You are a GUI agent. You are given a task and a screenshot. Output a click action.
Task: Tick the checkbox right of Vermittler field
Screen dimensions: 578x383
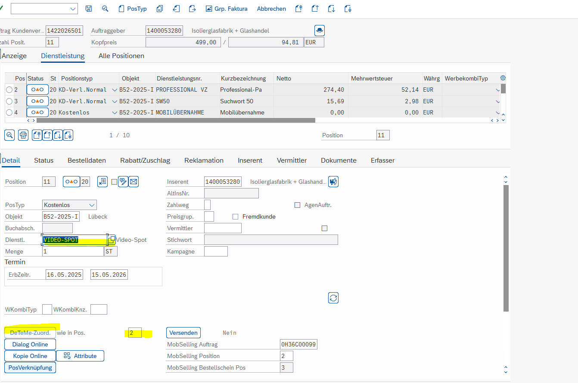pos(324,228)
